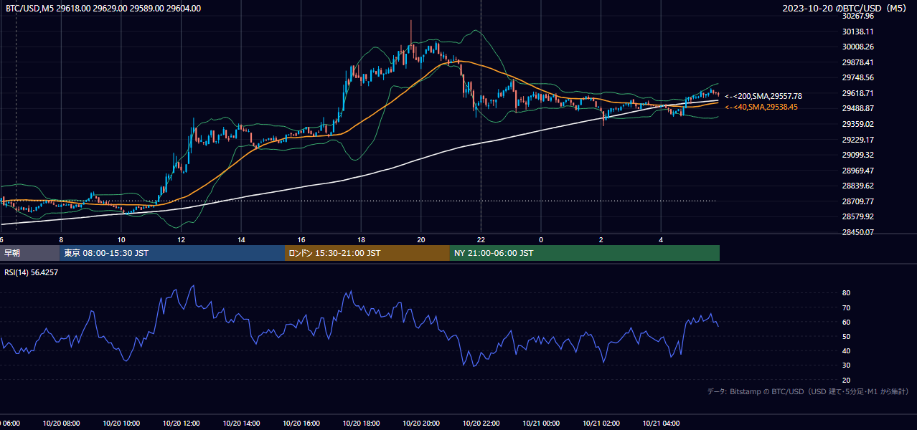Click bottom time label 10/21 02:00
The image size is (917, 430).
(x=601, y=424)
